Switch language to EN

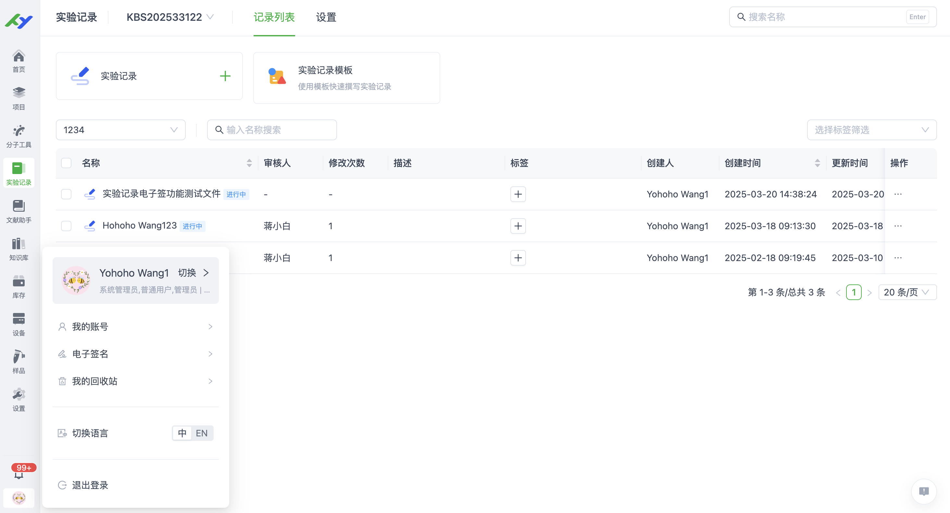[201, 433]
